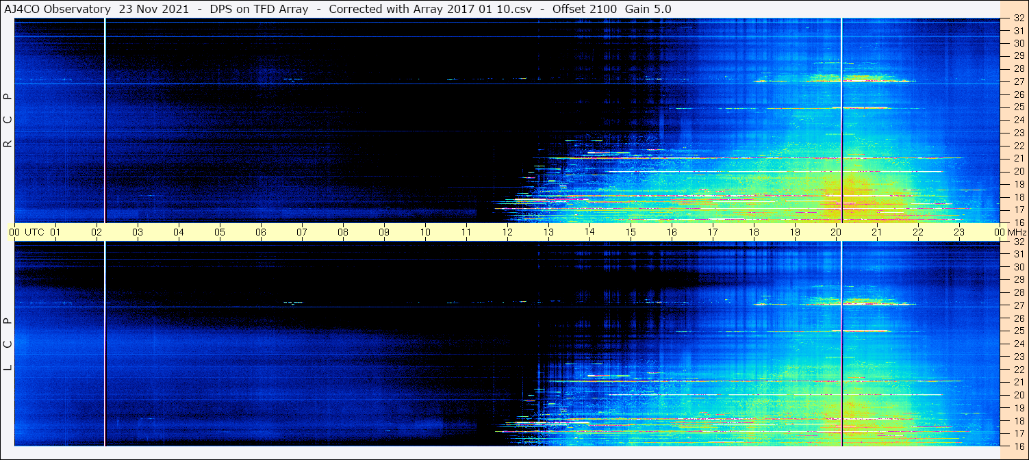Click the AJ4CO Observatory title text
This screenshot has width=1029, height=460.
pyautogui.click(x=57, y=9)
